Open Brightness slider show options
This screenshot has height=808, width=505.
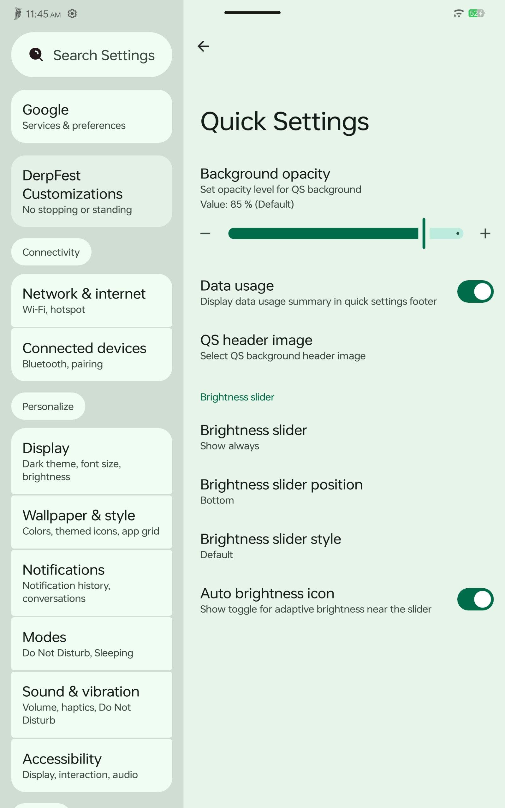pos(344,437)
